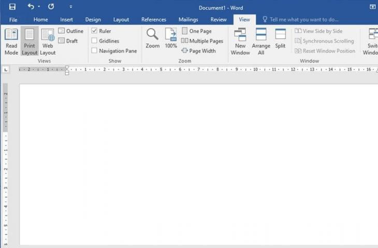This screenshot has width=378, height=248.
Task: Enable the Gridlines checkbox
Action: (x=94, y=41)
